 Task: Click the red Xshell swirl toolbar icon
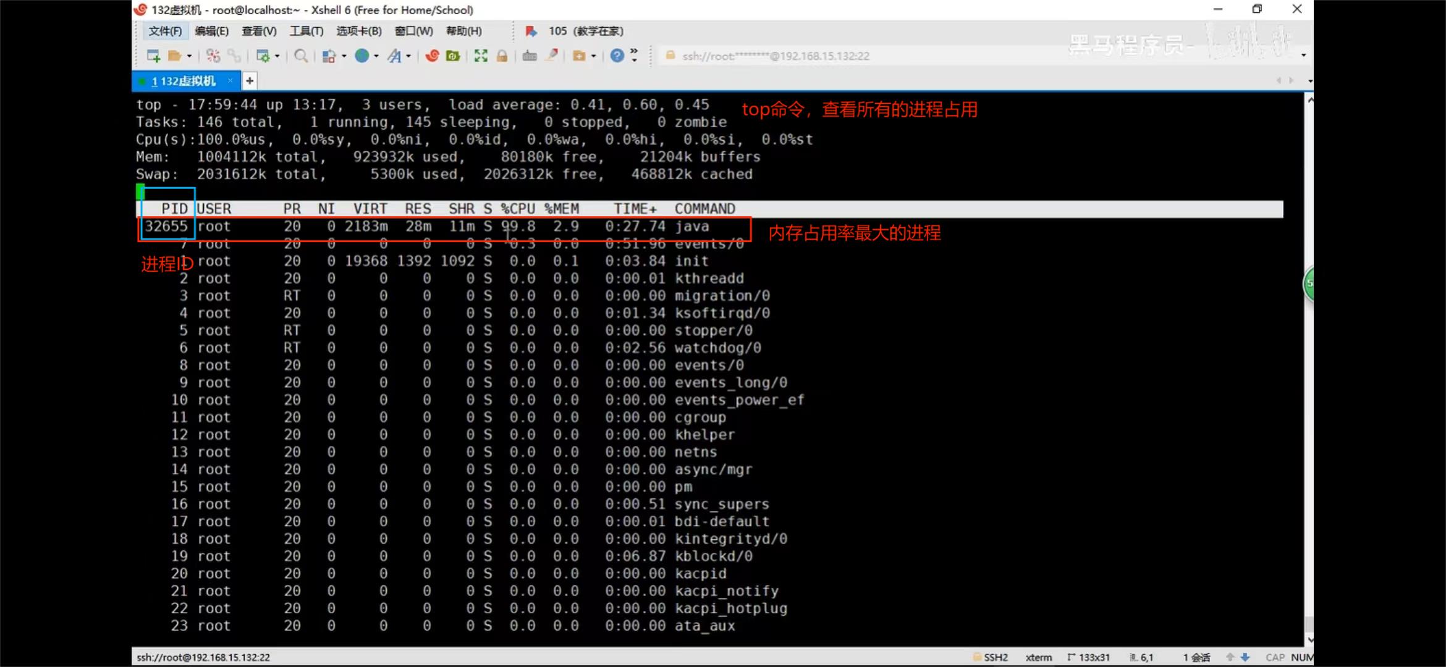click(432, 56)
